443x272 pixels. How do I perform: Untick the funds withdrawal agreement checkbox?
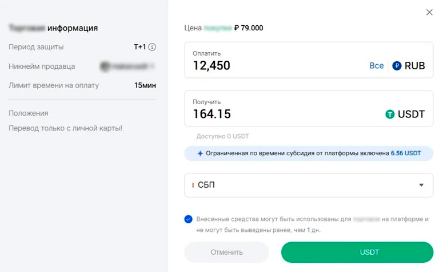(189, 219)
